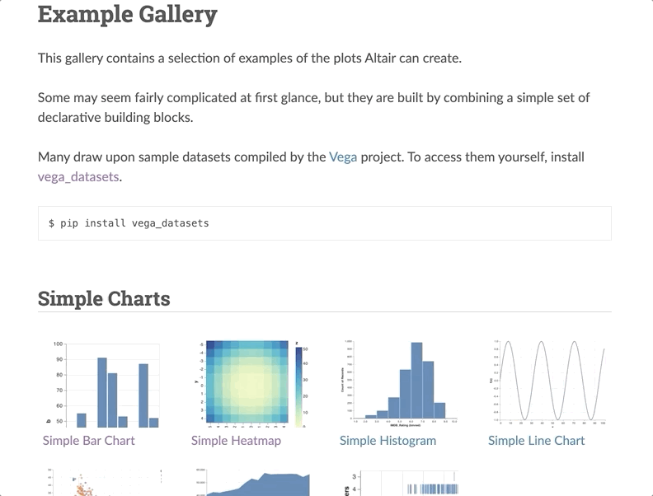The width and height of the screenshot is (653, 496).
Task: Follow the vega_datasets link
Action: click(78, 177)
